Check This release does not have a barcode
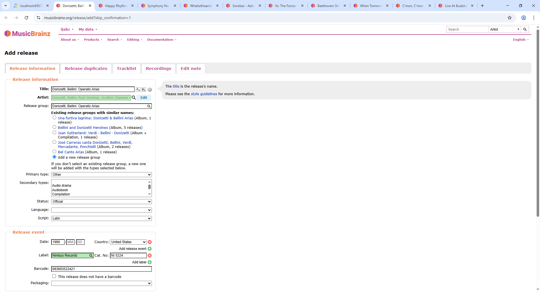 click(54, 276)
